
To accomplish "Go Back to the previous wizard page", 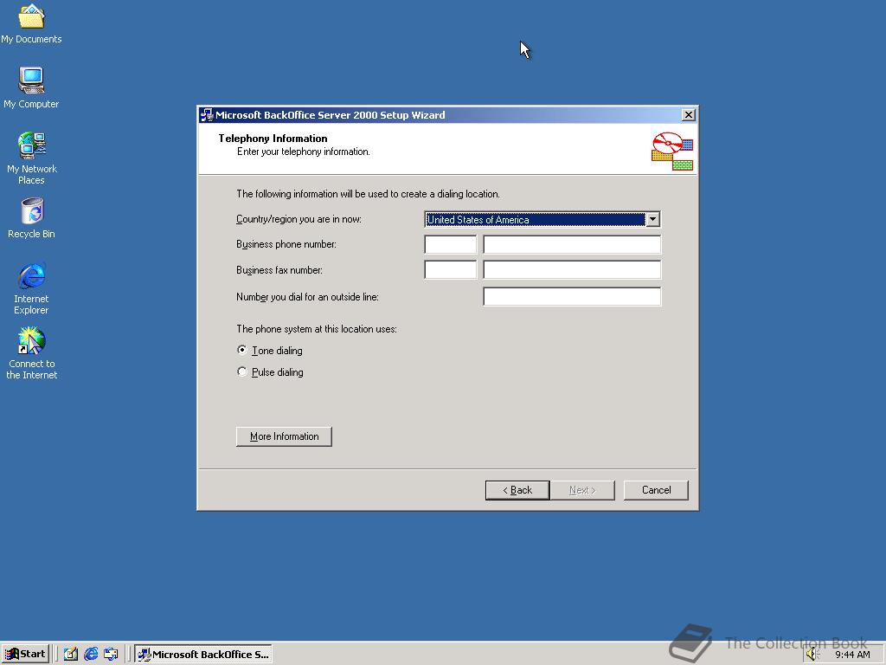I will point(517,490).
